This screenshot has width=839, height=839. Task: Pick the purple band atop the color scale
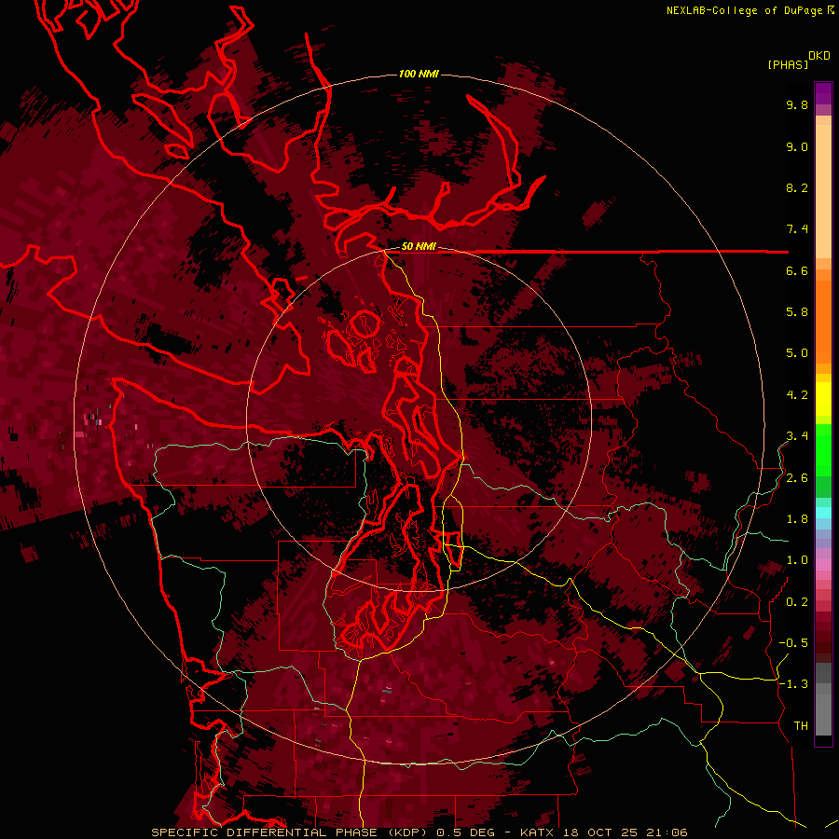pos(823,93)
